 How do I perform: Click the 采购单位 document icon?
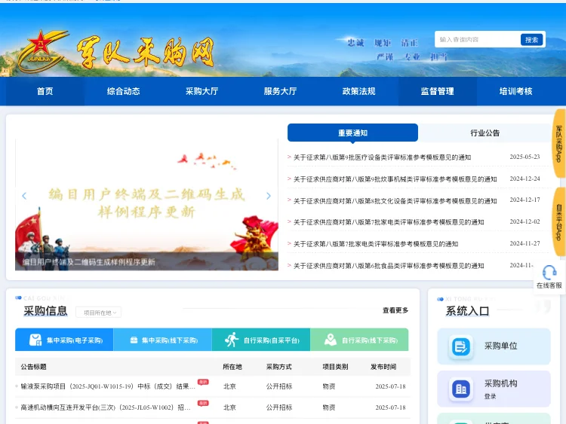point(461,347)
